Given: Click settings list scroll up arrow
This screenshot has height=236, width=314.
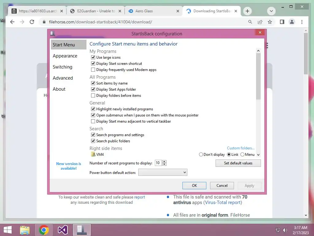Looking at the screenshot, I should [258, 51].
